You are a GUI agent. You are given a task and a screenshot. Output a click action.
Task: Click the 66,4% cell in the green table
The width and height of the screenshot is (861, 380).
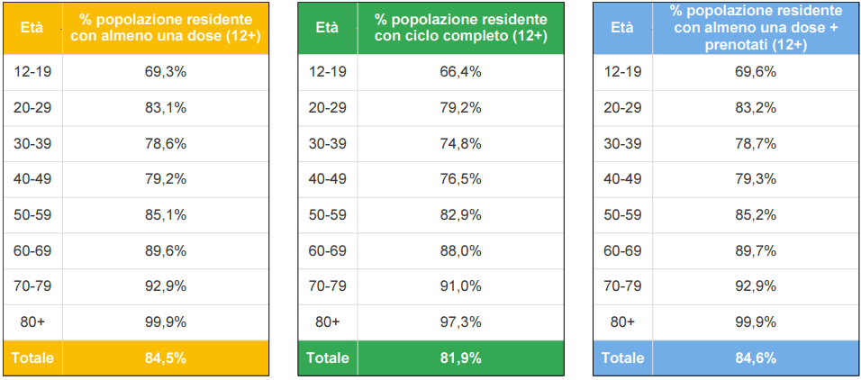[460, 72]
